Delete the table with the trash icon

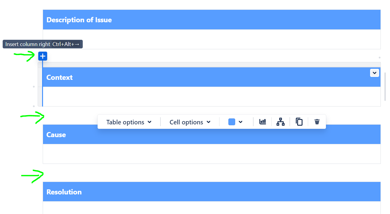click(317, 121)
